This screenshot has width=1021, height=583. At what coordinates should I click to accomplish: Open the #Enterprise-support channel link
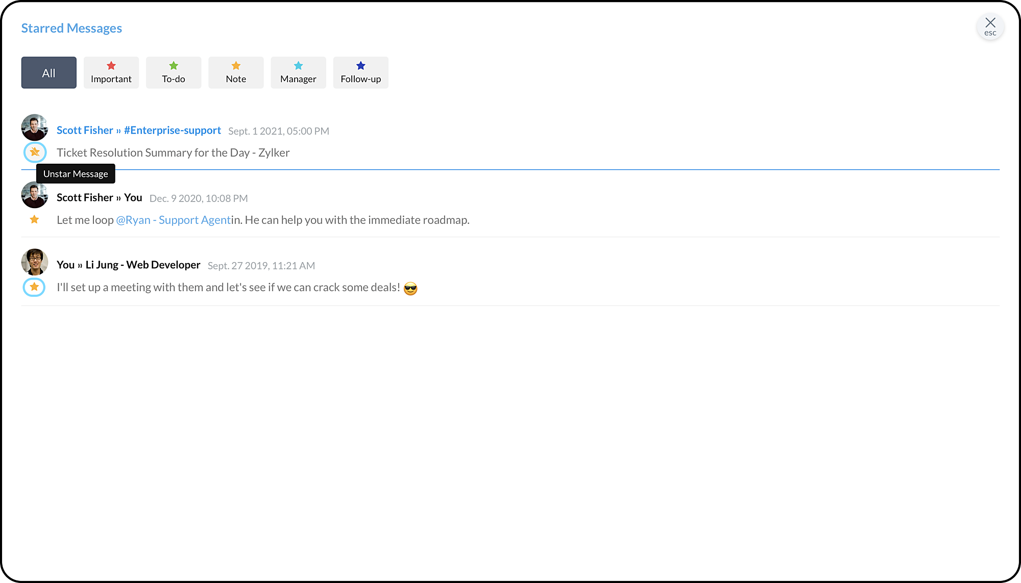172,130
